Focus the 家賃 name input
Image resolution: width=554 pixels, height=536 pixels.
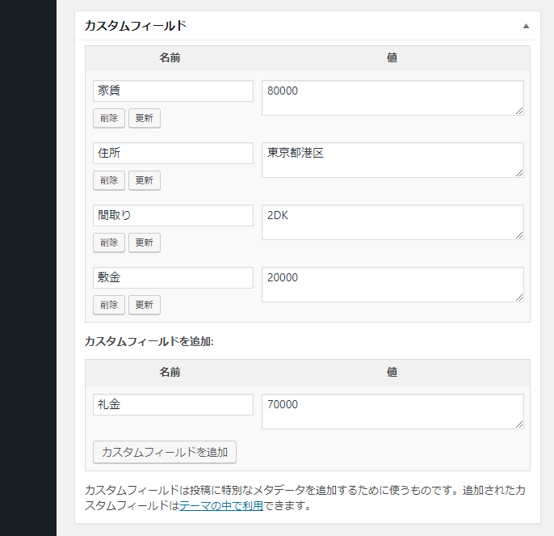[173, 91]
